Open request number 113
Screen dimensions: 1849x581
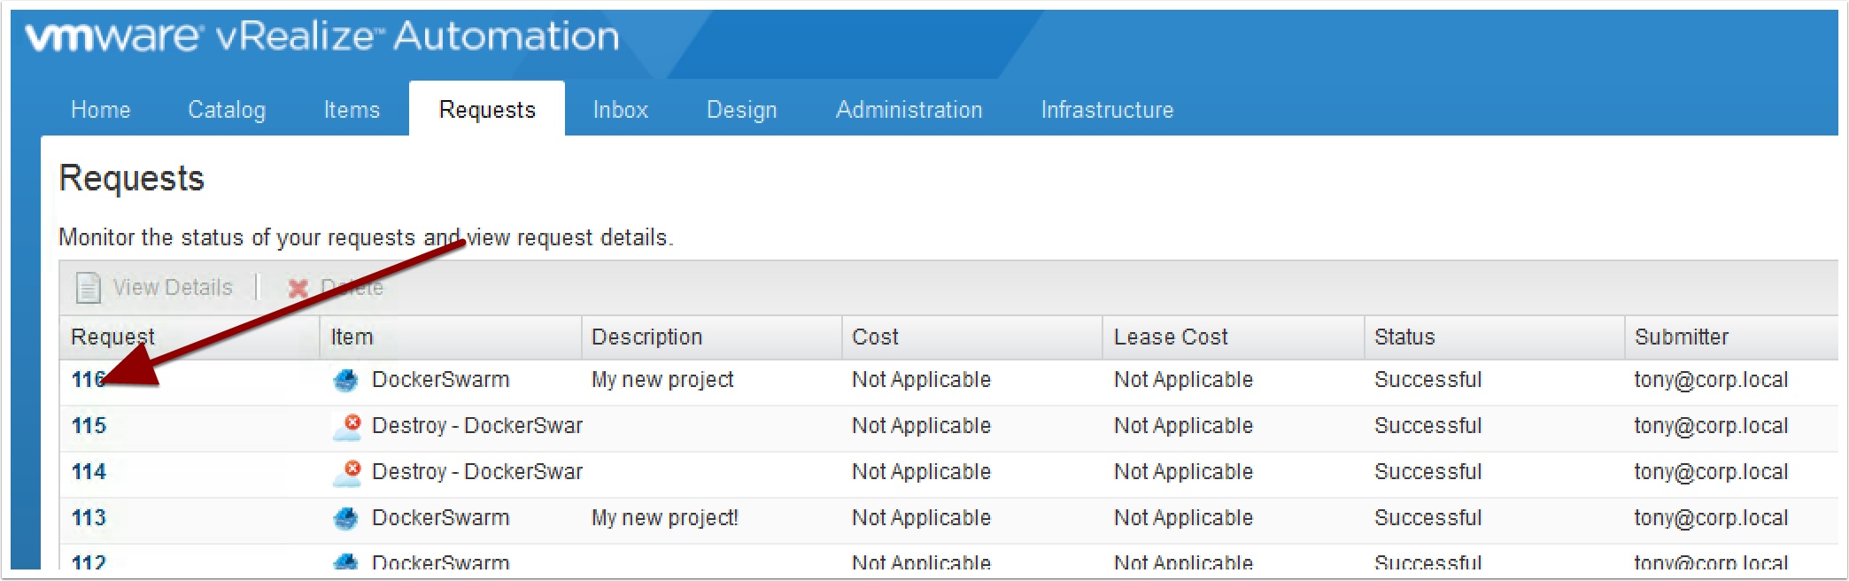tap(89, 518)
